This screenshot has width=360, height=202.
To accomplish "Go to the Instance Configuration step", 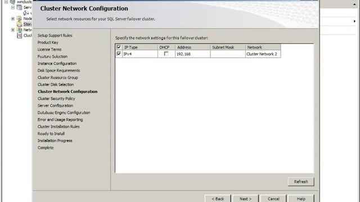I will pyautogui.click(x=57, y=63).
